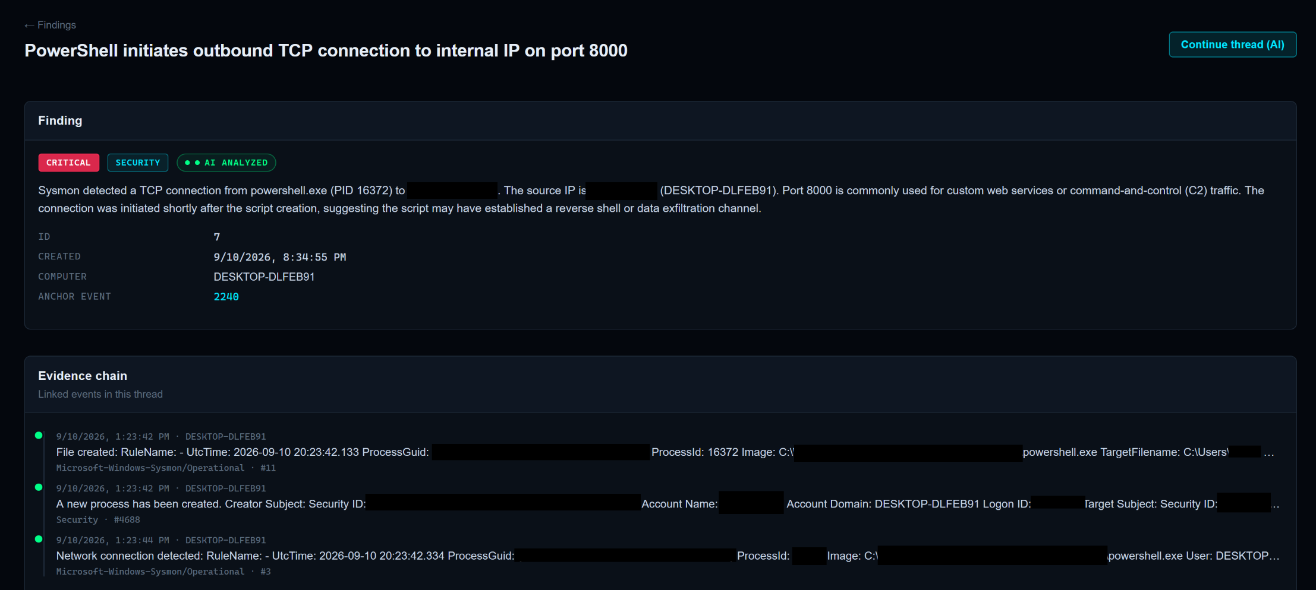Click the Finding panel heading
The height and width of the screenshot is (590, 1316).
tap(60, 120)
